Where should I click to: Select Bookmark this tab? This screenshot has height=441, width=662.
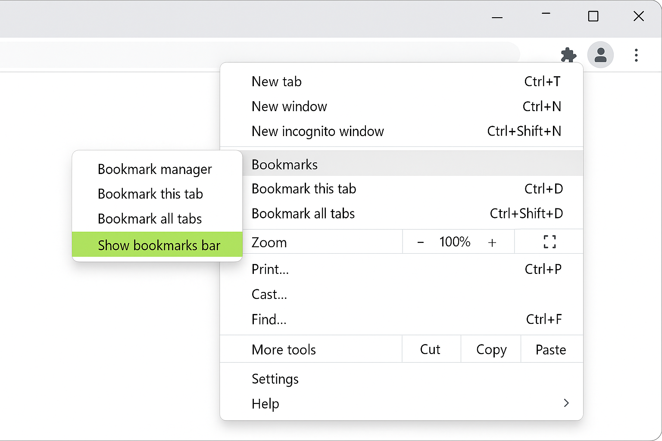(150, 194)
